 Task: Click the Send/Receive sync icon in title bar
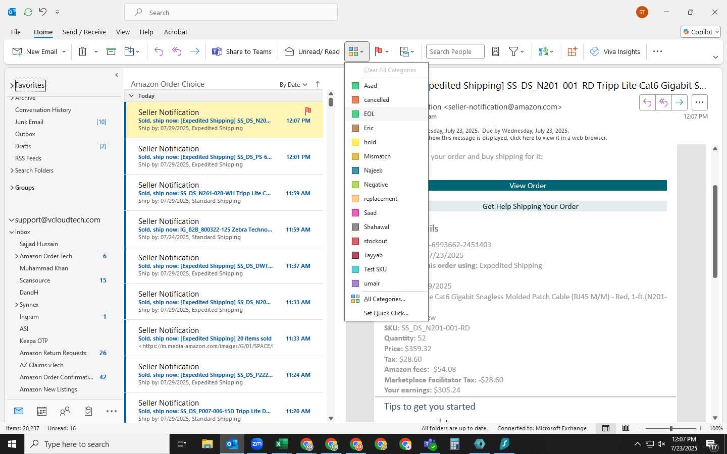click(28, 12)
